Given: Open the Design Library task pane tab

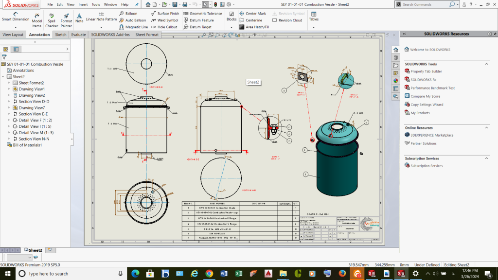Looking at the screenshot, I should coord(396,57).
